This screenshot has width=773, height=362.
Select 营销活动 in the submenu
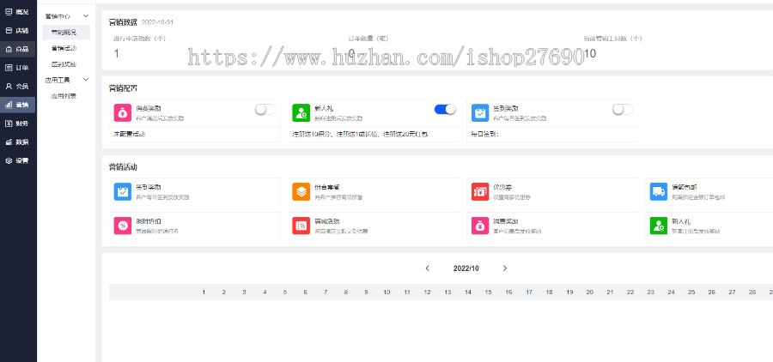point(66,48)
